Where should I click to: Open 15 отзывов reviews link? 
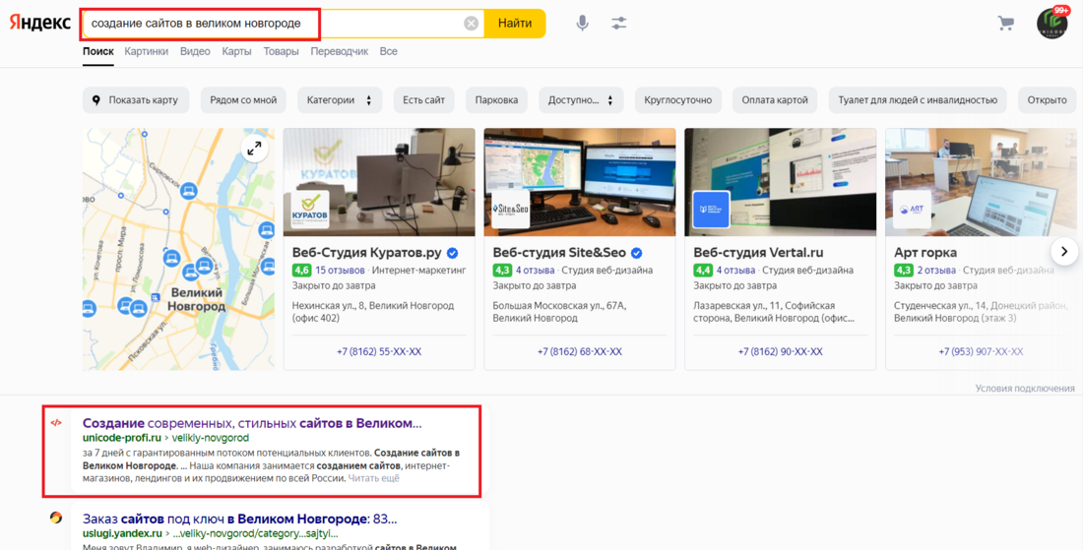[x=339, y=270]
